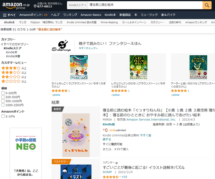
Task: Open title すごいことが最後に起こる! イラスト謎解きパズル
Action: pos(144,167)
